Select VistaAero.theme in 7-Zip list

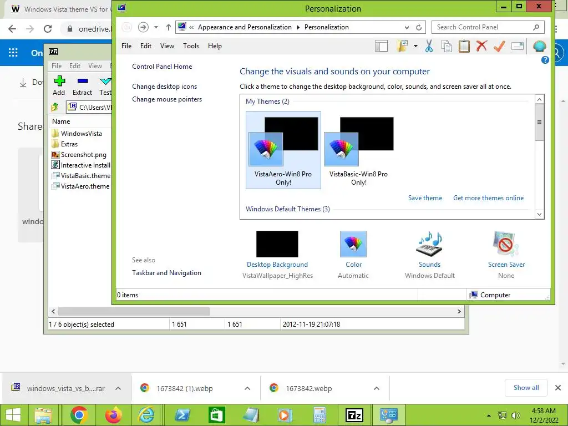point(85,186)
